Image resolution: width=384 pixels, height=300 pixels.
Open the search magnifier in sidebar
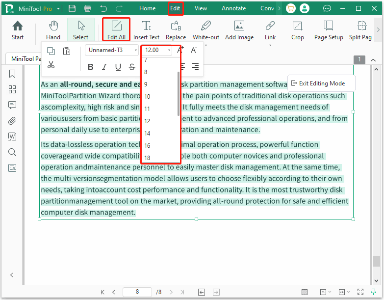tap(12, 152)
